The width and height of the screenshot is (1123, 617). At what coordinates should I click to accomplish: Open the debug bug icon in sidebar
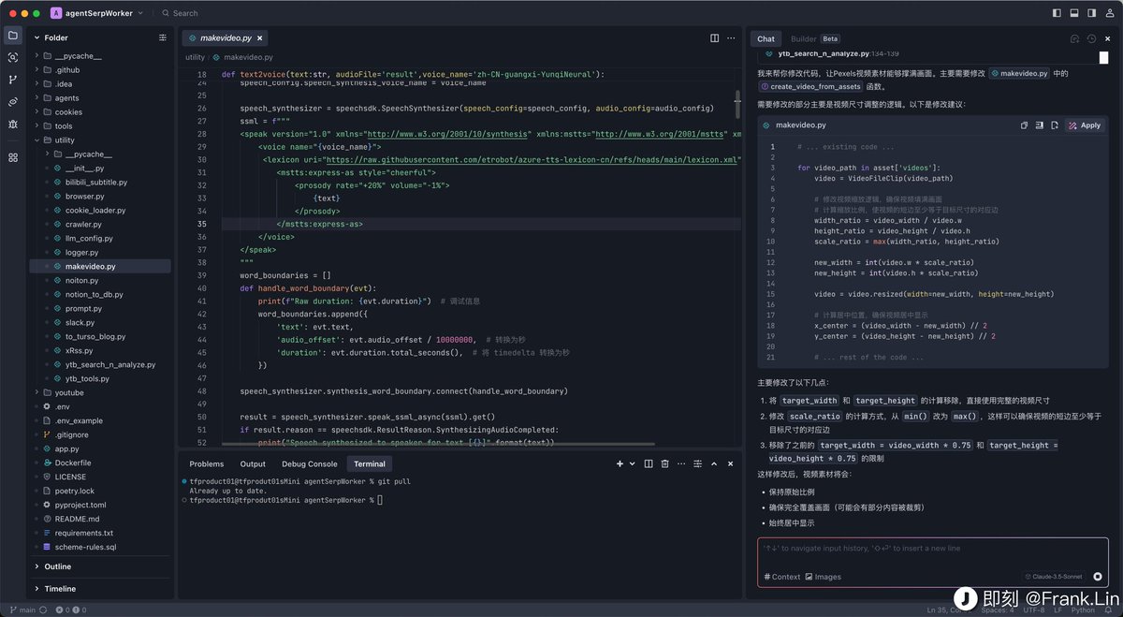tap(13, 124)
